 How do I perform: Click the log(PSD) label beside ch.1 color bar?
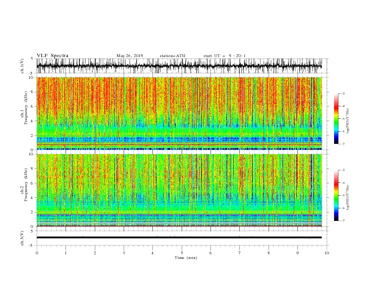[x=348, y=121]
